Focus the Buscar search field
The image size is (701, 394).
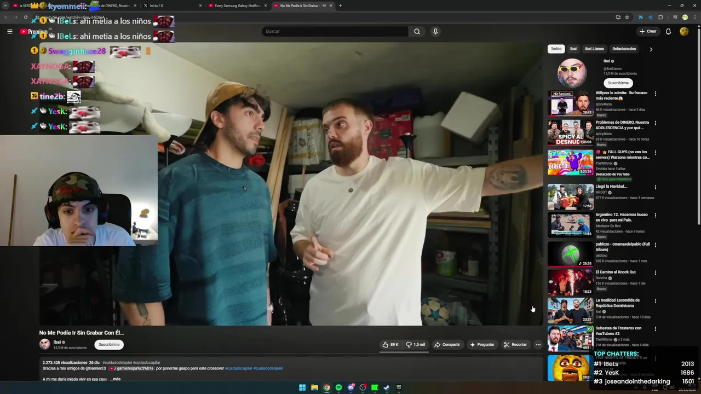pos(335,31)
